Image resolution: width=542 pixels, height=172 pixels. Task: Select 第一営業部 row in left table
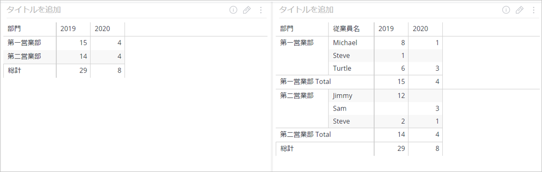click(64, 43)
